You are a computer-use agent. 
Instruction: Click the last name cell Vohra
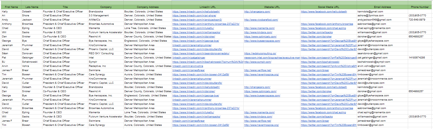coord(32,66)
